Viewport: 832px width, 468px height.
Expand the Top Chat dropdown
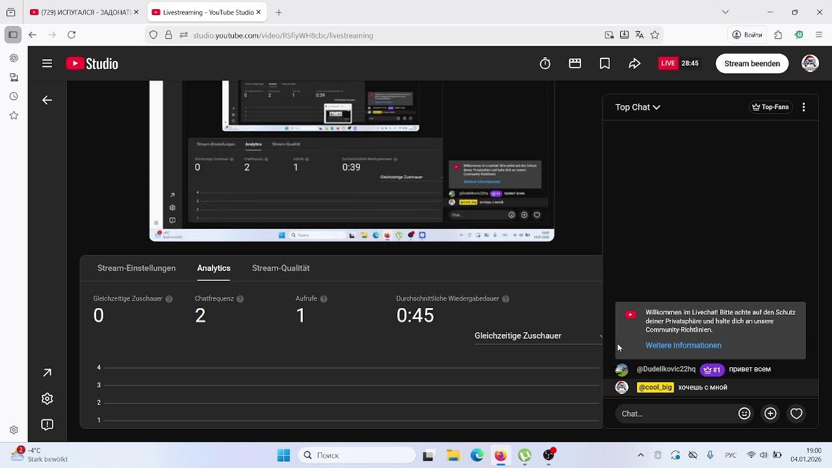click(x=638, y=107)
